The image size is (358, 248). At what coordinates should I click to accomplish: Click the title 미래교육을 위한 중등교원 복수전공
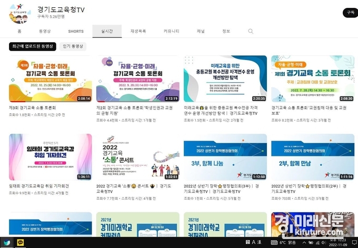(221, 111)
